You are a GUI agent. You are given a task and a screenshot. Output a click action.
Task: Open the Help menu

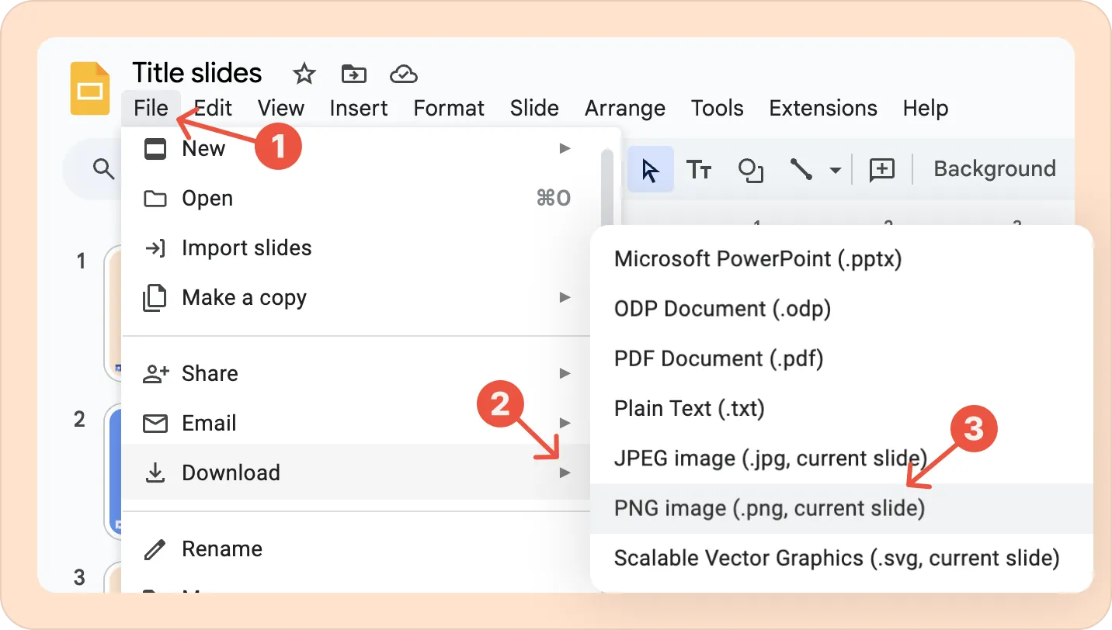click(926, 108)
